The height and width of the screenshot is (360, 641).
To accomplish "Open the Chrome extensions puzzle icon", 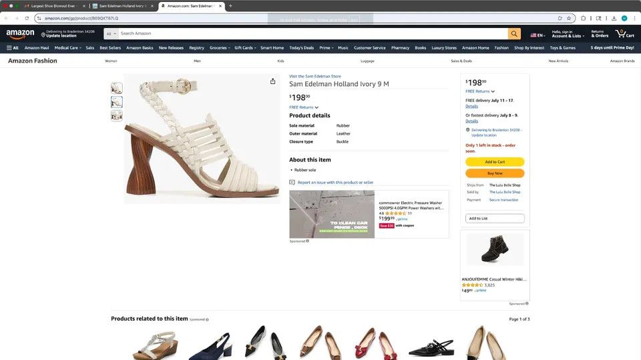I will click(x=584, y=18).
